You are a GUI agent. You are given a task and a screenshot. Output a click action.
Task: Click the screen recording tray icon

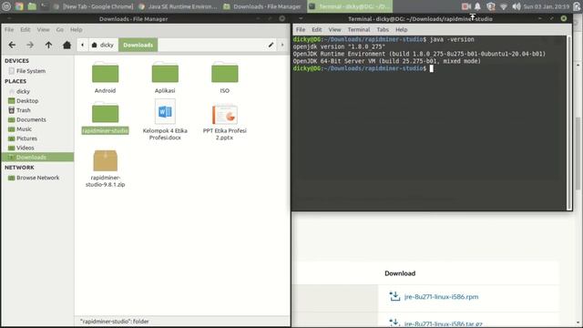[465, 6]
